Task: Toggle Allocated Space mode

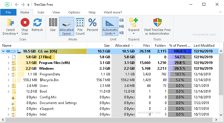Action: pos(67,26)
